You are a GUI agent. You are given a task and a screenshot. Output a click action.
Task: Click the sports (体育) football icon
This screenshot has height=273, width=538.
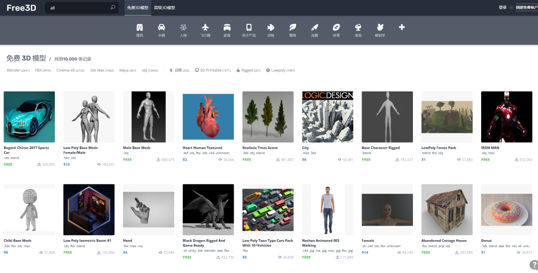(x=336, y=27)
